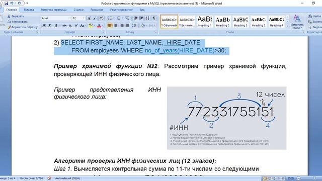This screenshot has width=322, height=181.
Task: Open Число слов word count status
Action: [31, 178]
